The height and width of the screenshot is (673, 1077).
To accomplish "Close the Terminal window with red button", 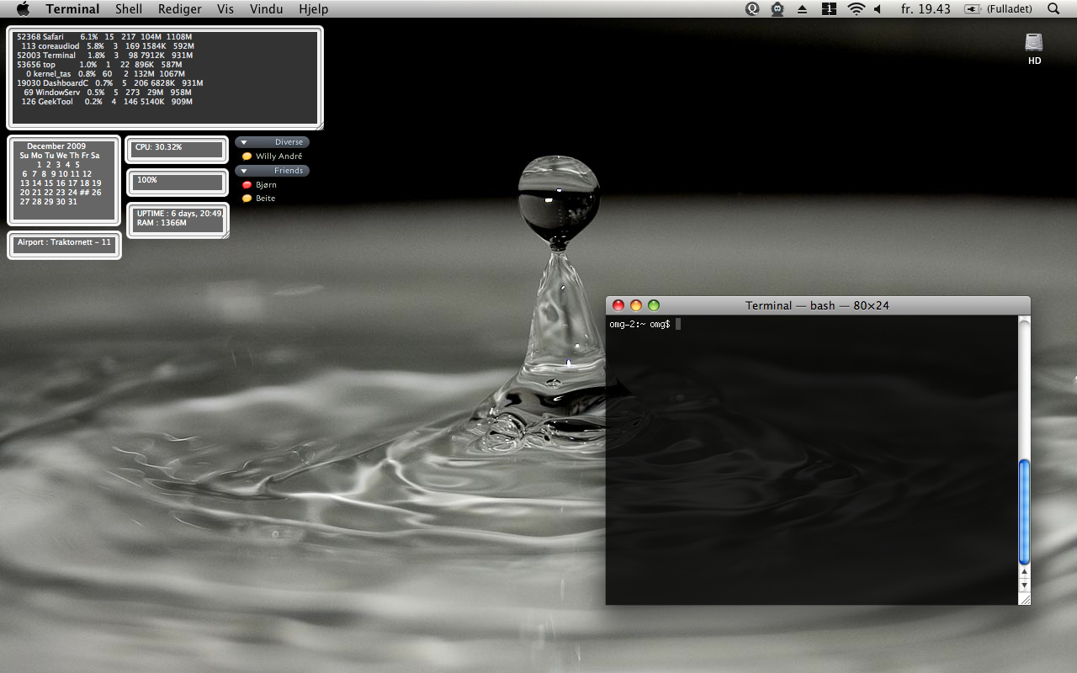I will coord(618,305).
